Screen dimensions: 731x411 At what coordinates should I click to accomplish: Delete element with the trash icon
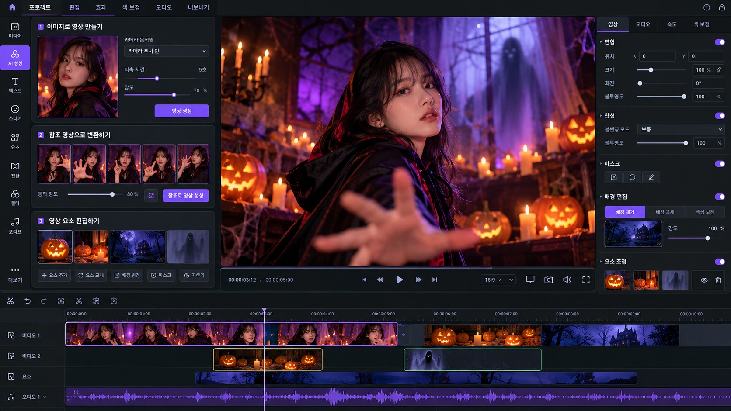pos(718,280)
